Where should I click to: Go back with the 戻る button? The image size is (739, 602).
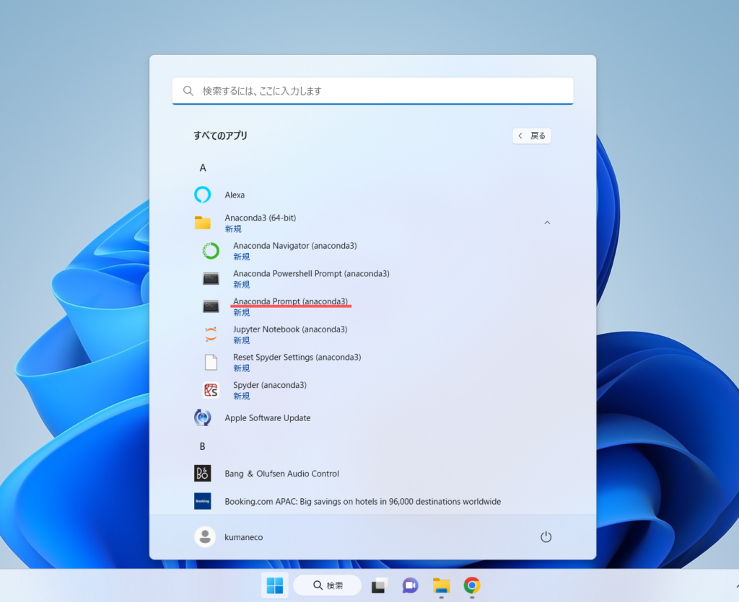[532, 136]
